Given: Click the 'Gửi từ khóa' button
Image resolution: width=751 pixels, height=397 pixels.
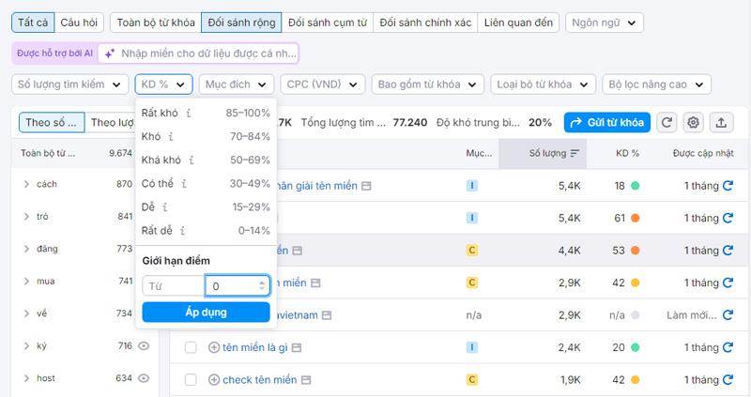Looking at the screenshot, I should (x=606, y=122).
